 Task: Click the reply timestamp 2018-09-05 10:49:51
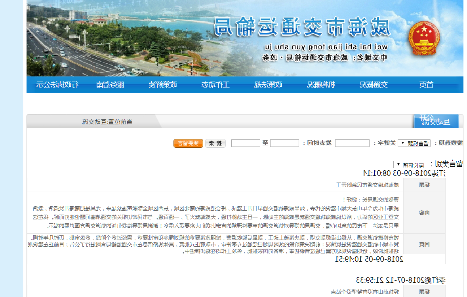tap(369, 259)
